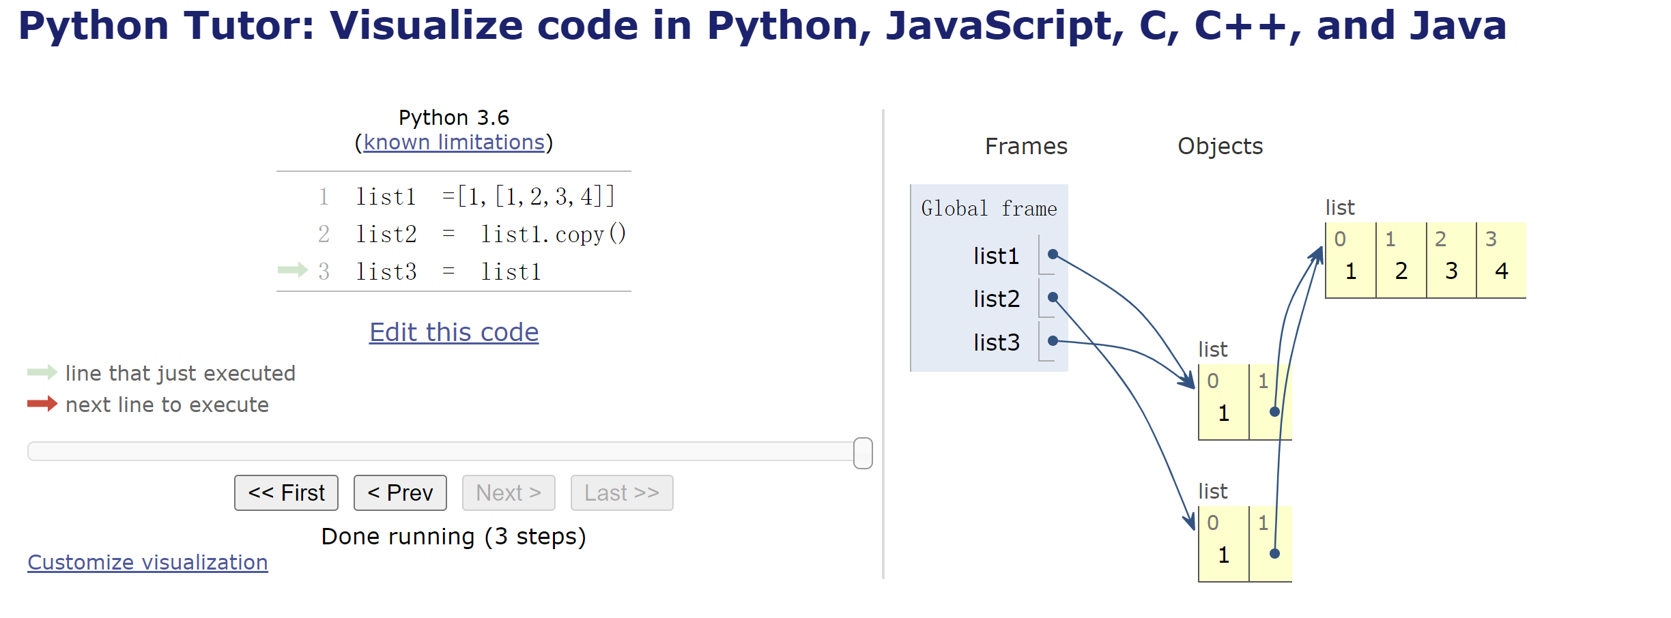
Task: Click code line 1 defining list1
Action: click(485, 196)
